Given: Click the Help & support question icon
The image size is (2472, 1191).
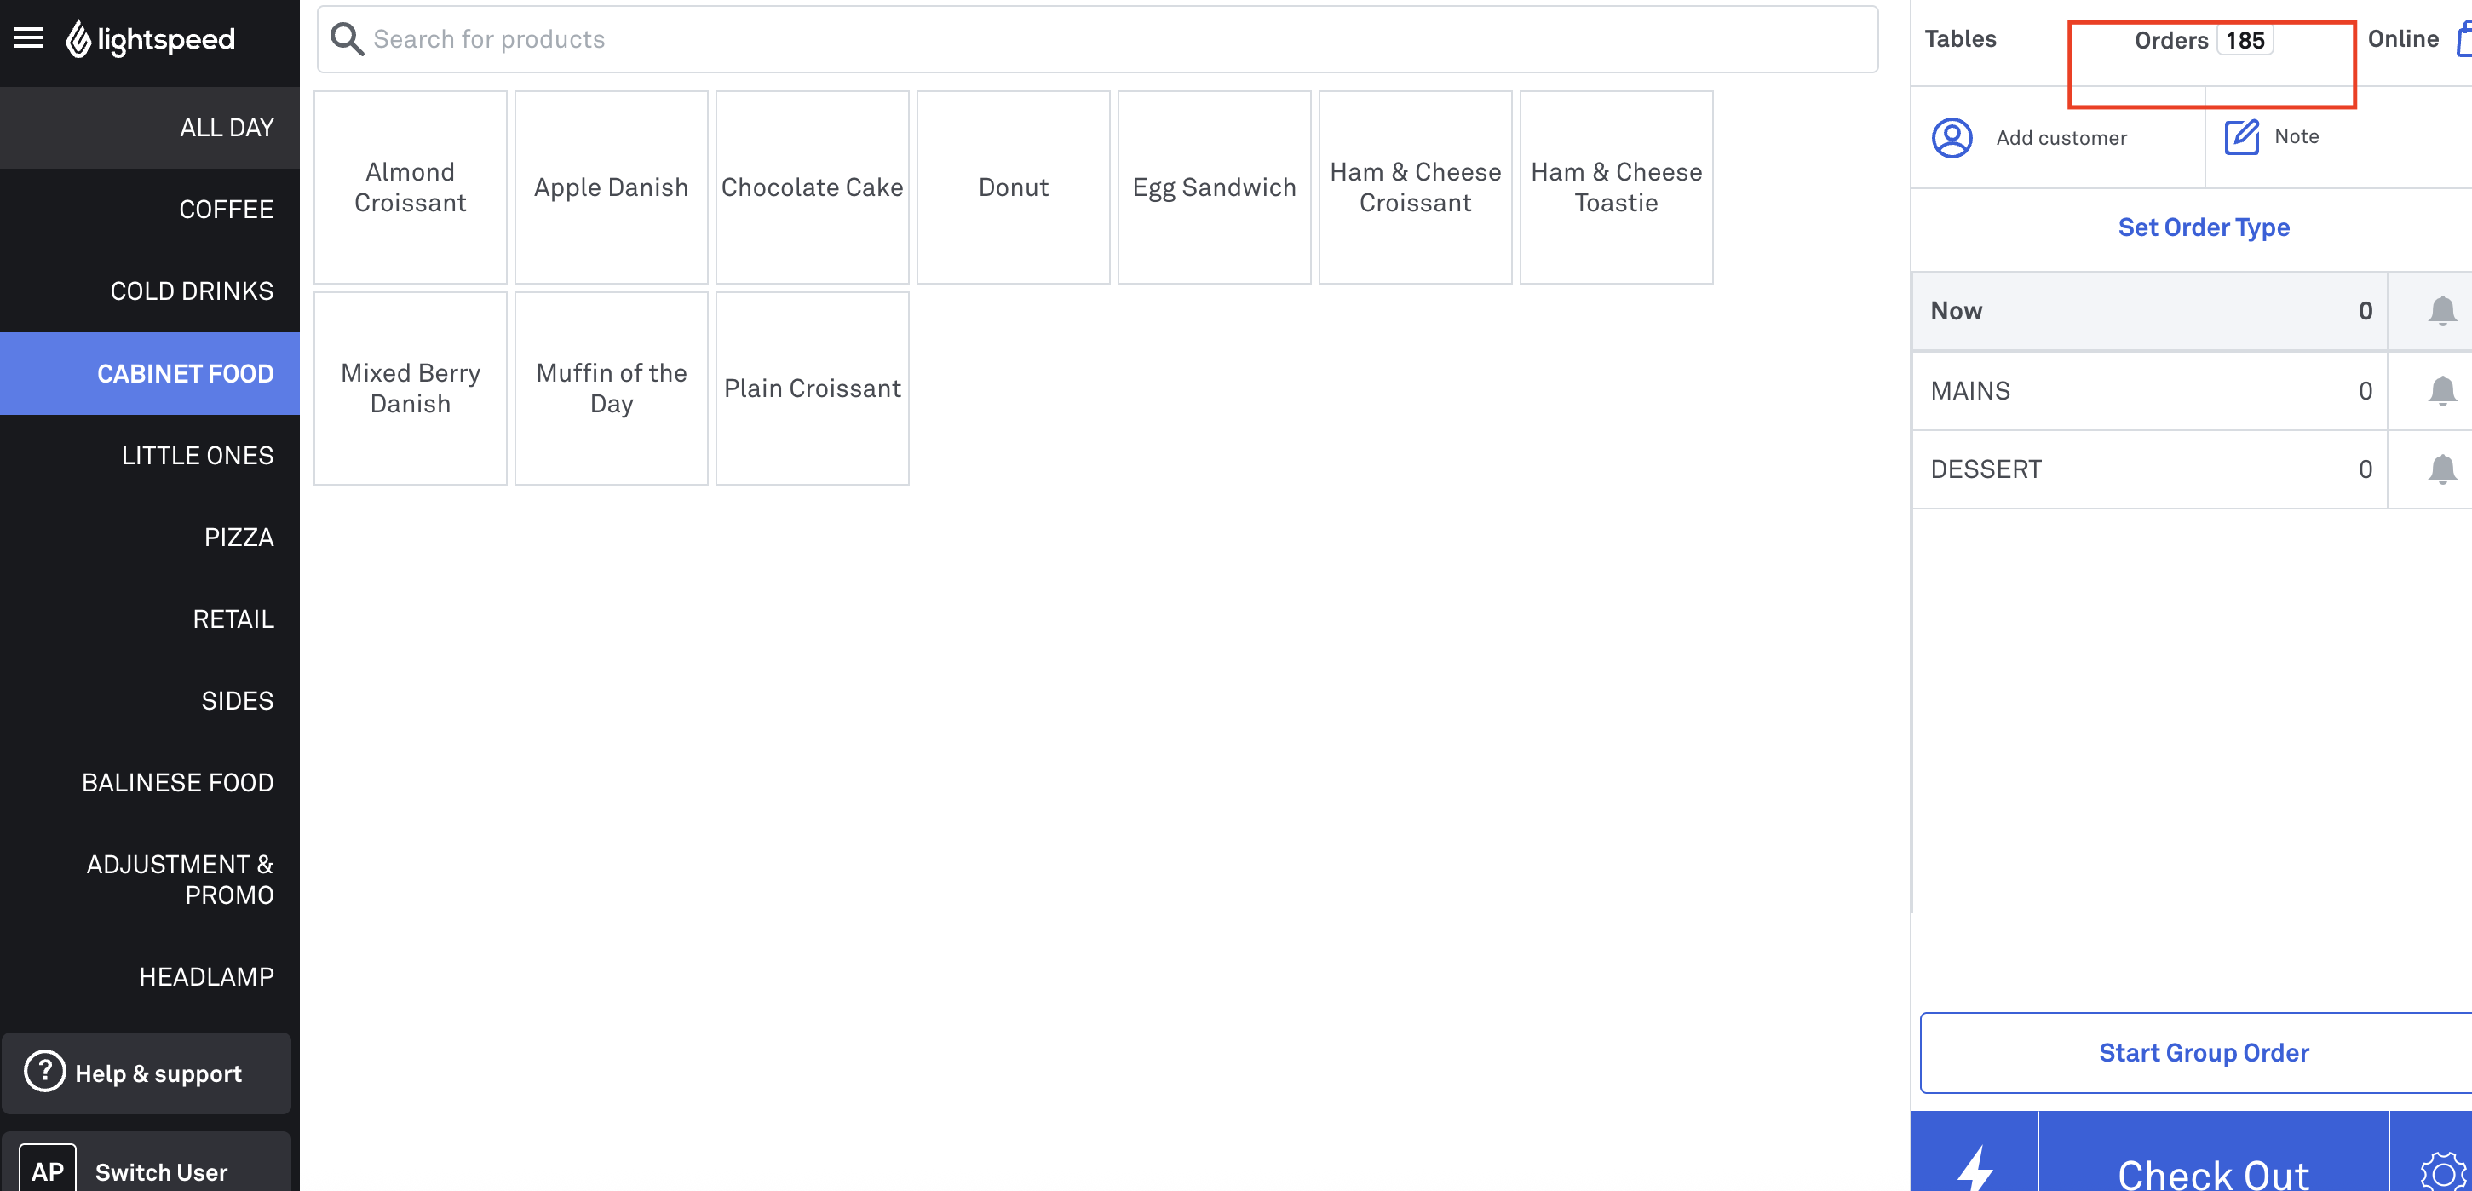Looking at the screenshot, I should pyautogui.click(x=44, y=1072).
